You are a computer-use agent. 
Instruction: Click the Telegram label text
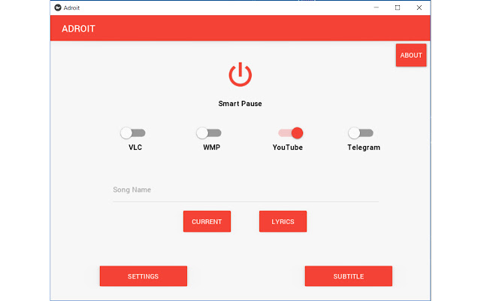coord(364,147)
